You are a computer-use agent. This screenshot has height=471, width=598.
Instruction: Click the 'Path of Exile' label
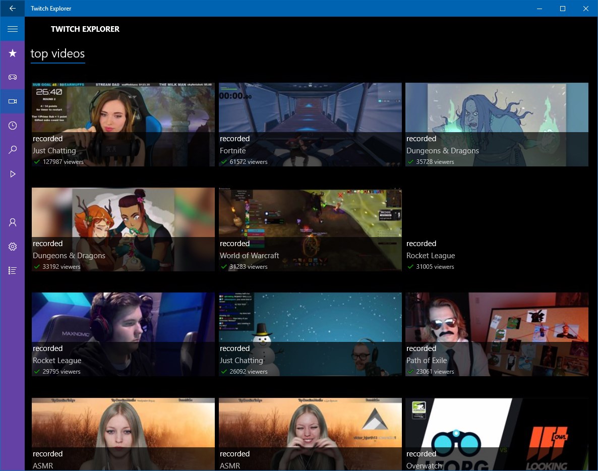(427, 361)
